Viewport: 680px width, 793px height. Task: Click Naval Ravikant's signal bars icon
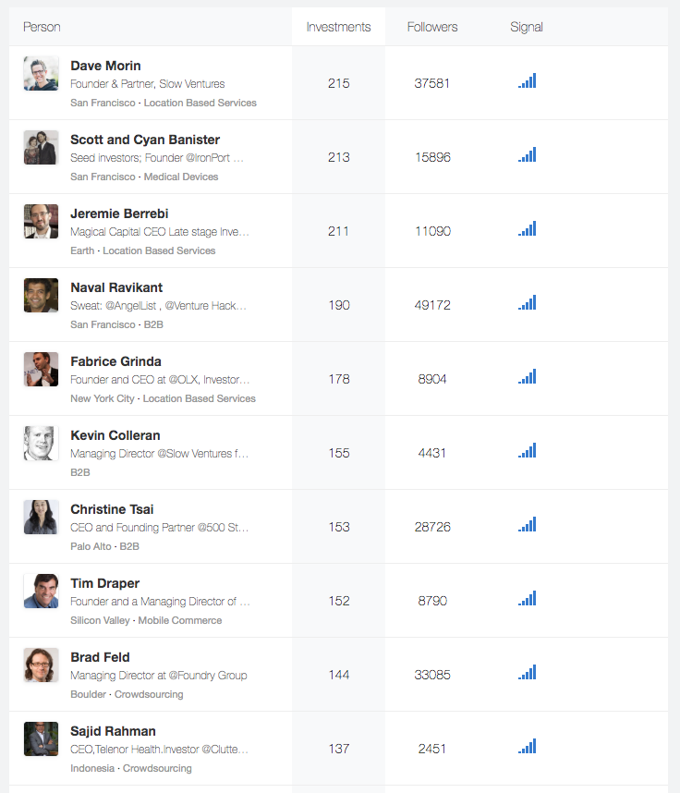[x=527, y=302]
